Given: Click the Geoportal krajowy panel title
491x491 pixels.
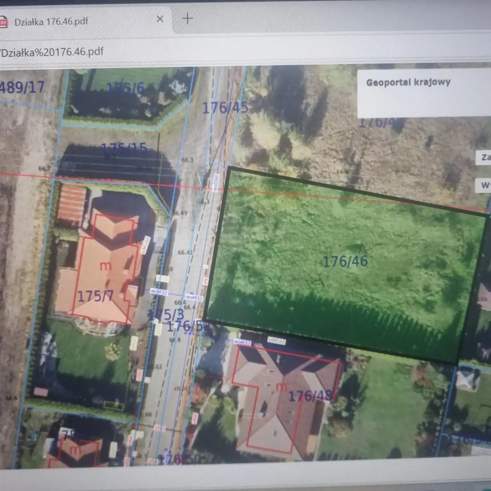Looking at the screenshot, I should (408, 82).
